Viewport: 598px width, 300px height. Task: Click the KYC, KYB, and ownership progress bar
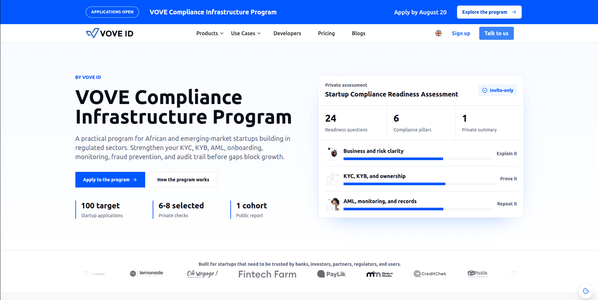[420, 184]
